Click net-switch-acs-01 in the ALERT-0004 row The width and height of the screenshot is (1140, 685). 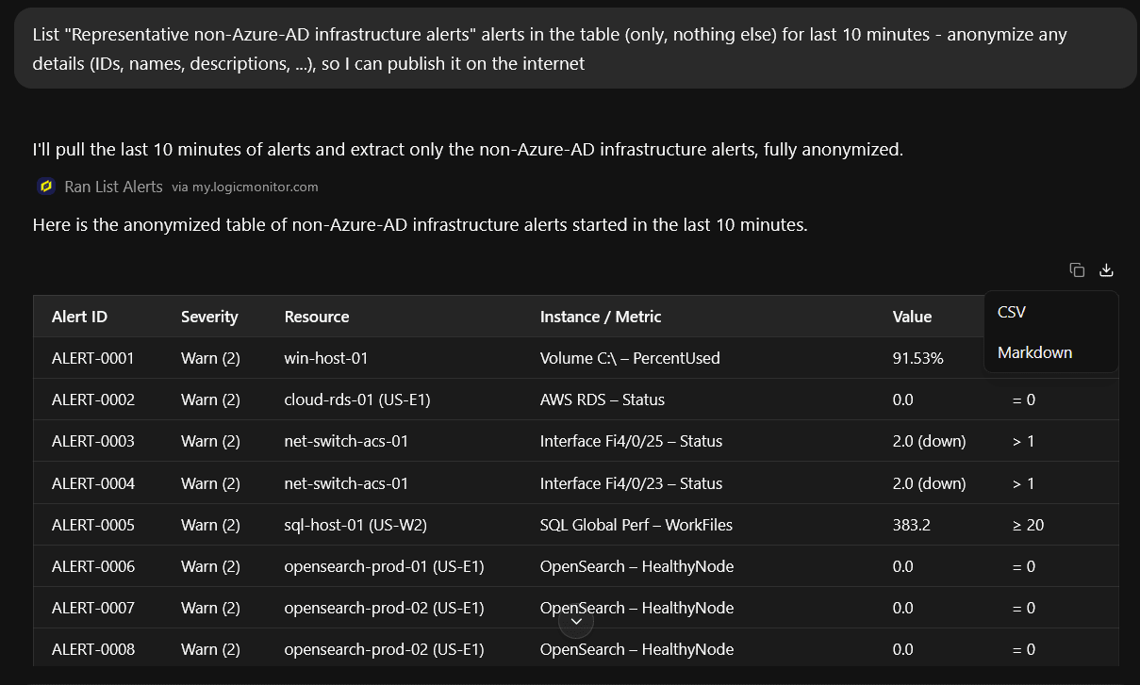[x=346, y=483]
